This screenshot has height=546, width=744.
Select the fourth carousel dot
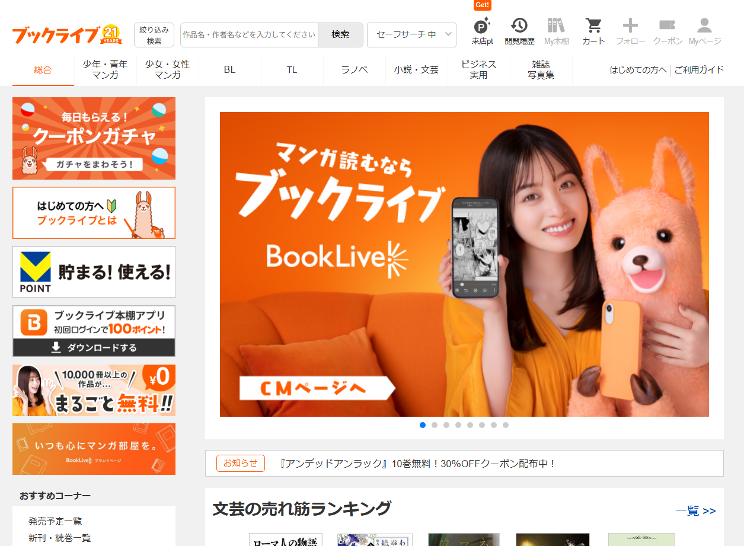click(458, 425)
